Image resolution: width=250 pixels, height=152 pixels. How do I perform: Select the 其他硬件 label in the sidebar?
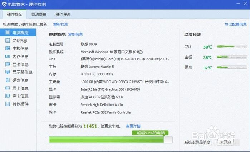[x=20, y=104]
